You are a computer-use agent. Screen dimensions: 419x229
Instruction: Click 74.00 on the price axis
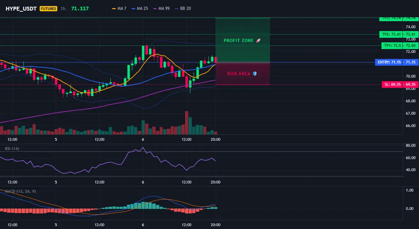tap(411, 27)
